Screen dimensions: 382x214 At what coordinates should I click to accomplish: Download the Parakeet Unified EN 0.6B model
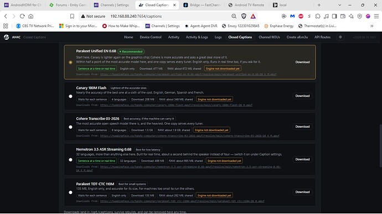click(x=302, y=62)
